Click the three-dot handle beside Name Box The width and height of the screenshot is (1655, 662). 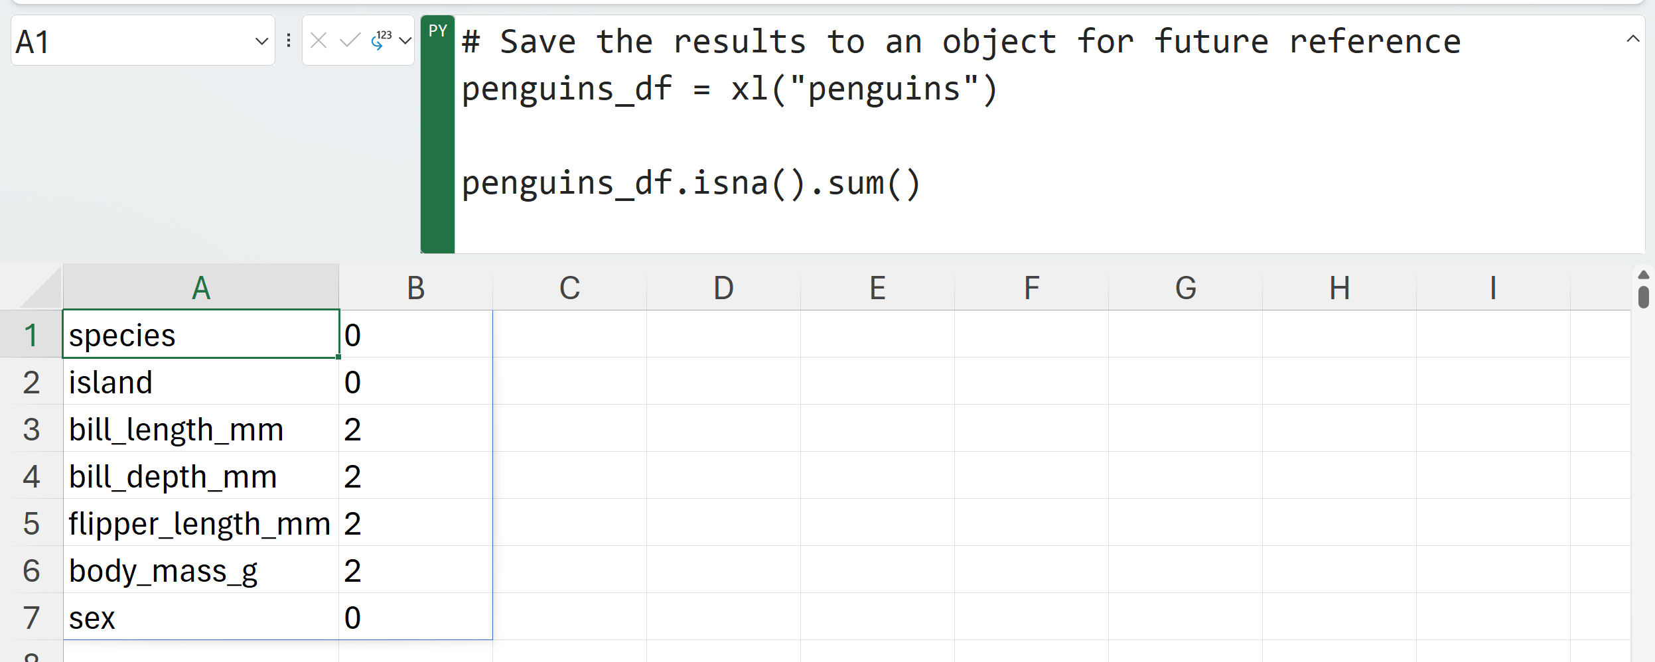[289, 41]
